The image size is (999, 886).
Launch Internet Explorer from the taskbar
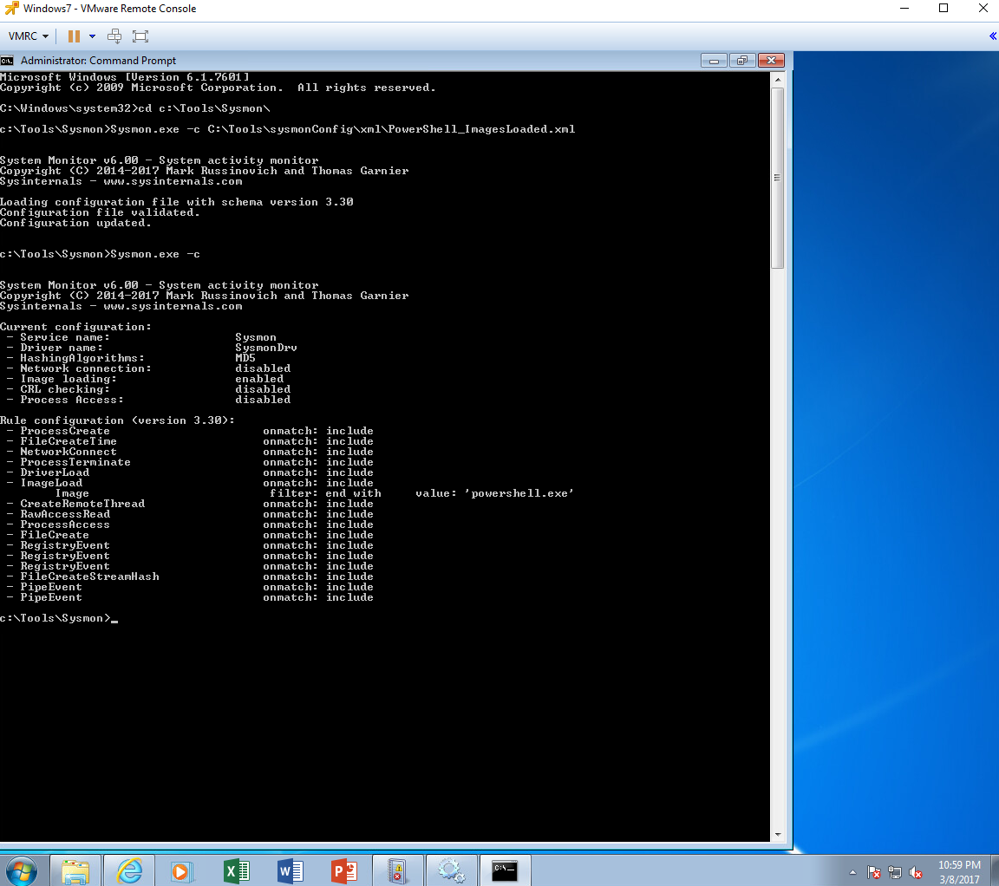[129, 870]
